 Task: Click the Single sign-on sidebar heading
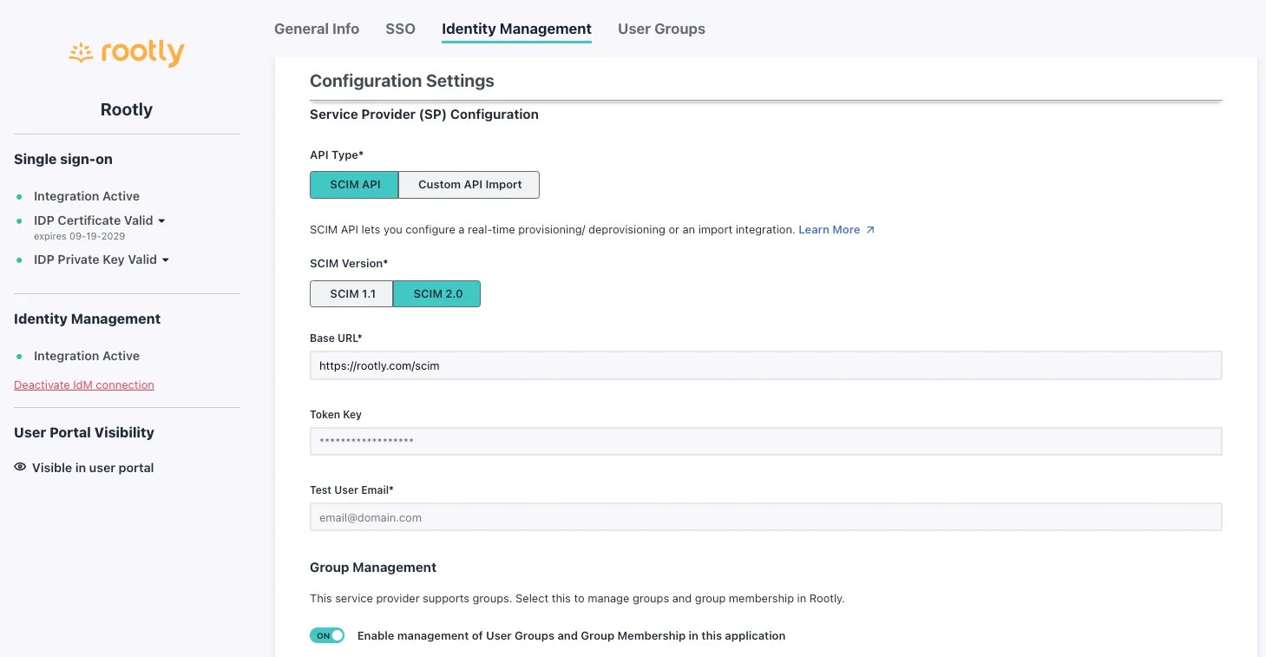click(x=63, y=159)
